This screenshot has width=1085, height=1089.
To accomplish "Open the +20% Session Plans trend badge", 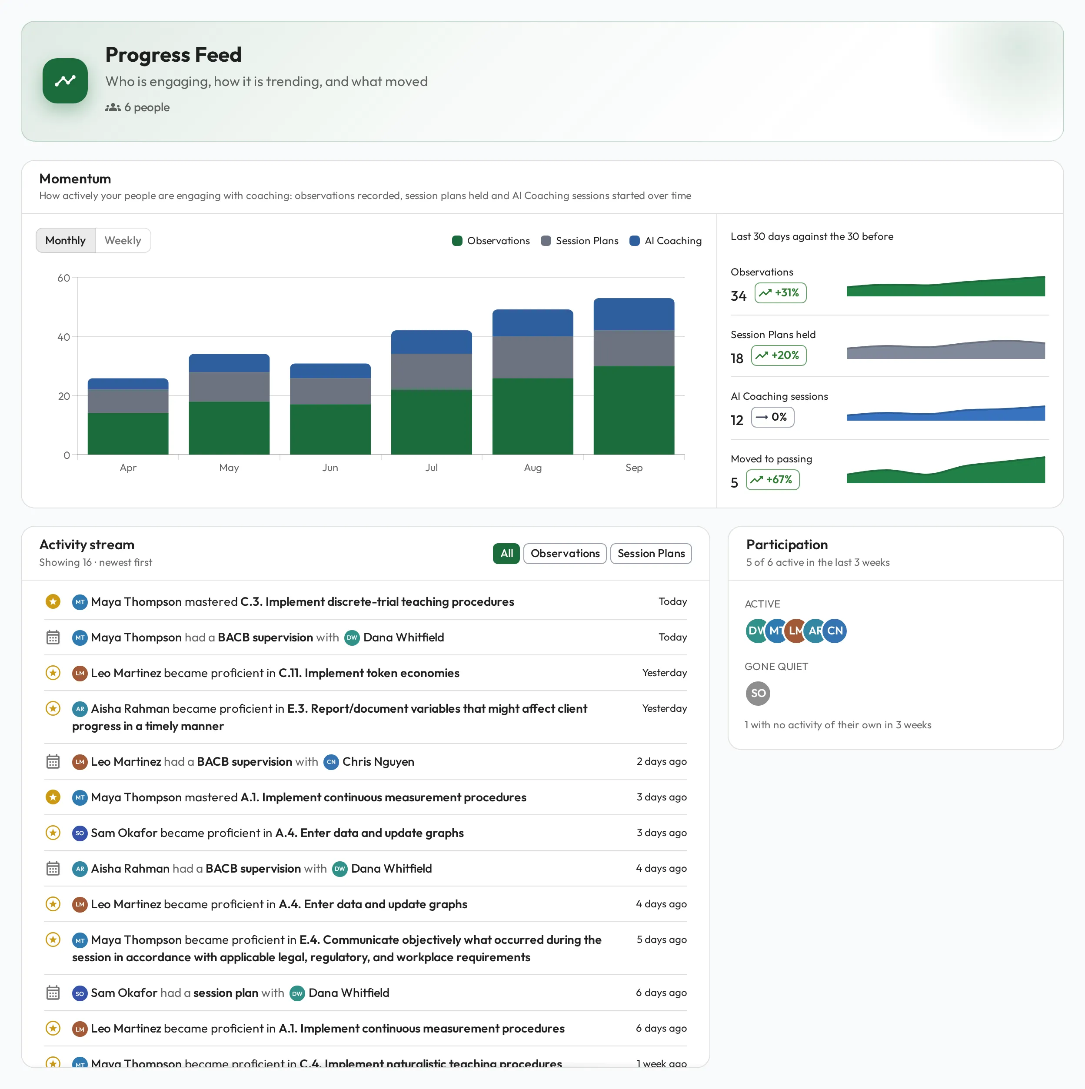I will 778,355.
